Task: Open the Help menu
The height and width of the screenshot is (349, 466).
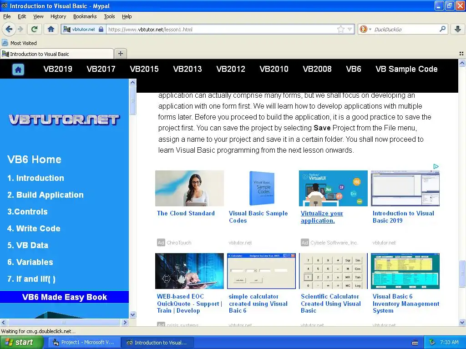Action: click(127, 16)
